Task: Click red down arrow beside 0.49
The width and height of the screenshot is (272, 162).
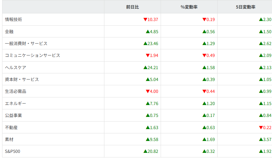Action: pos(204,55)
